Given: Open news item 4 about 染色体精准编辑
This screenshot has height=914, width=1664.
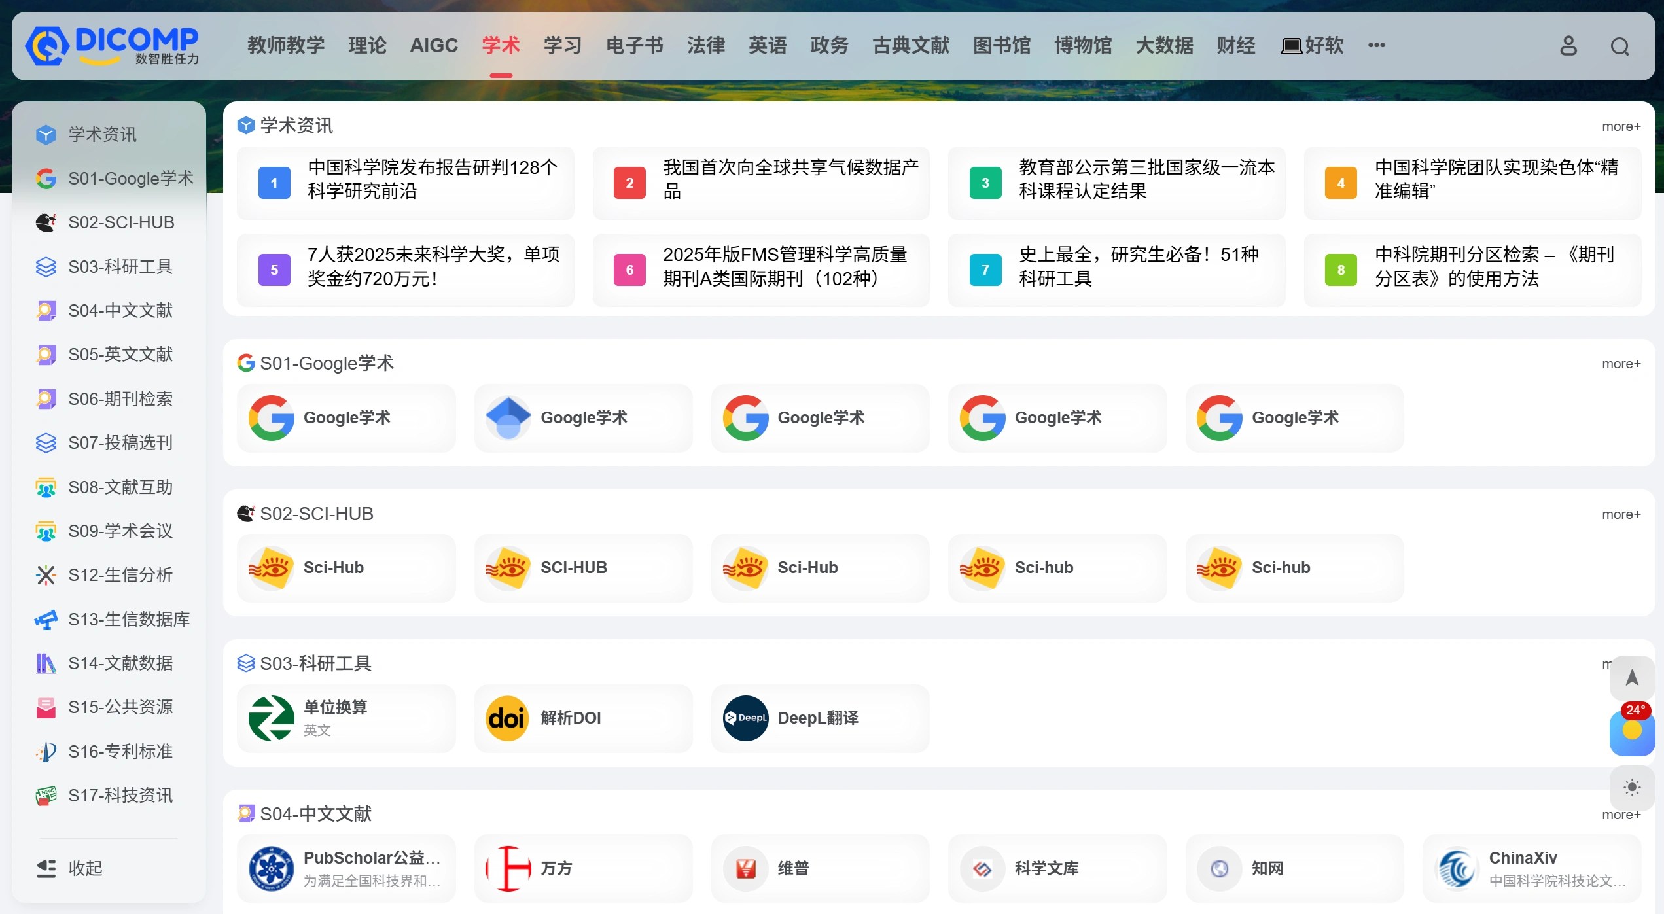Looking at the screenshot, I should [1472, 183].
